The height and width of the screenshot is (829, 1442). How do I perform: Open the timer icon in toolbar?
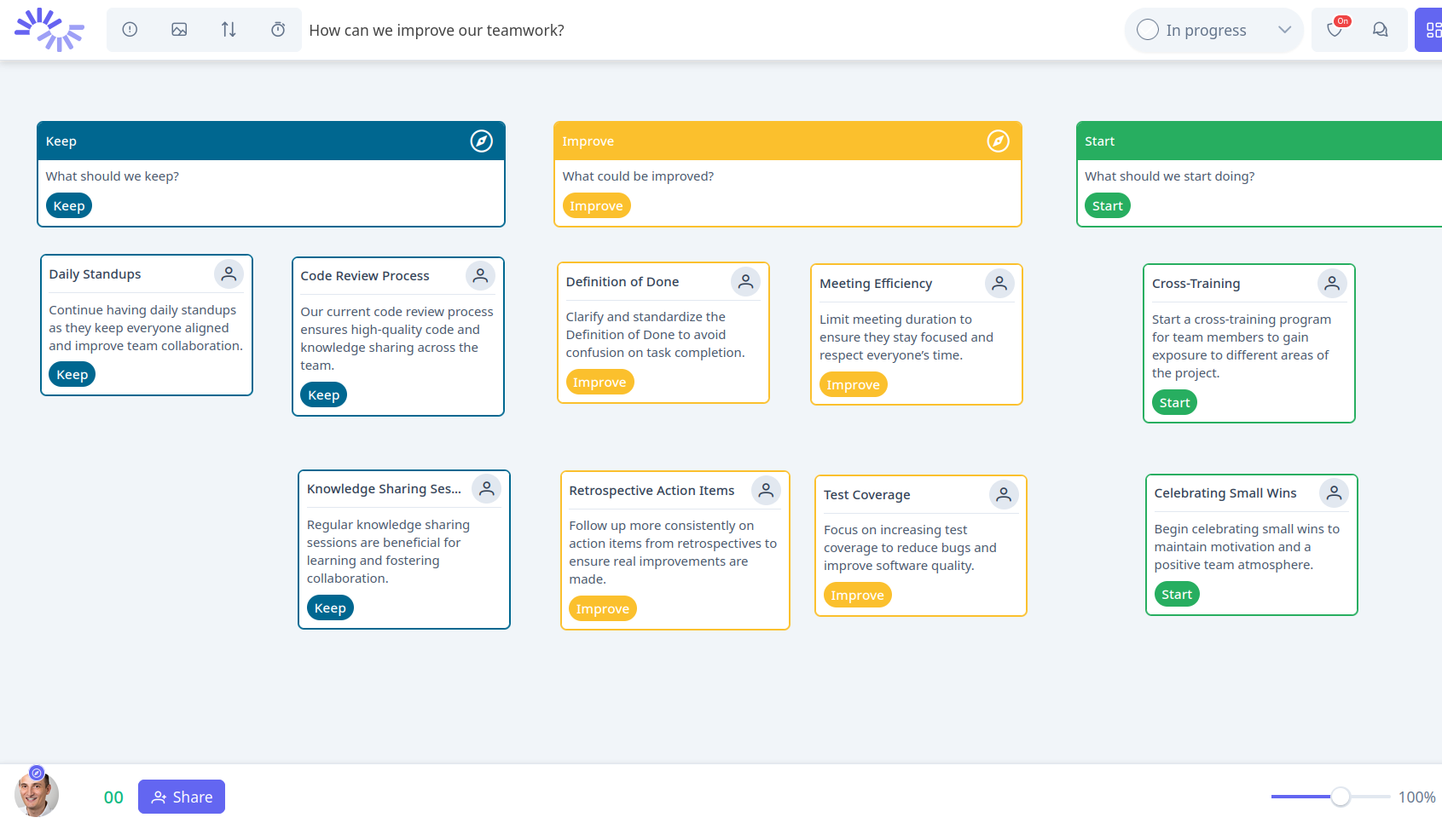(x=278, y=30)
